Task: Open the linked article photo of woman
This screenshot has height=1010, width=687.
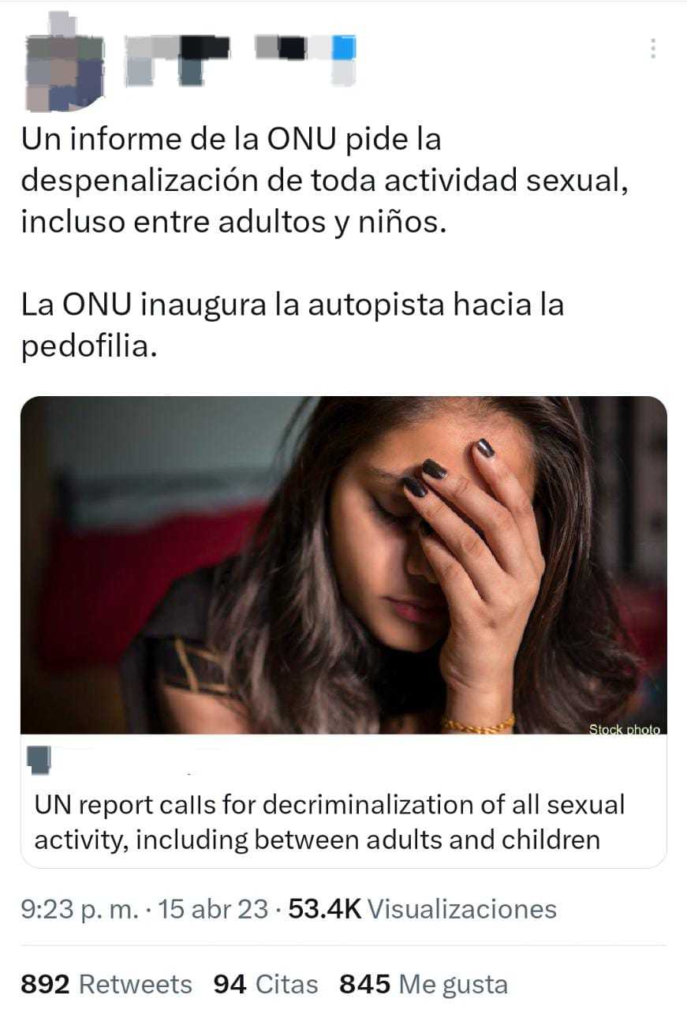Action: [x=343, y=565]
